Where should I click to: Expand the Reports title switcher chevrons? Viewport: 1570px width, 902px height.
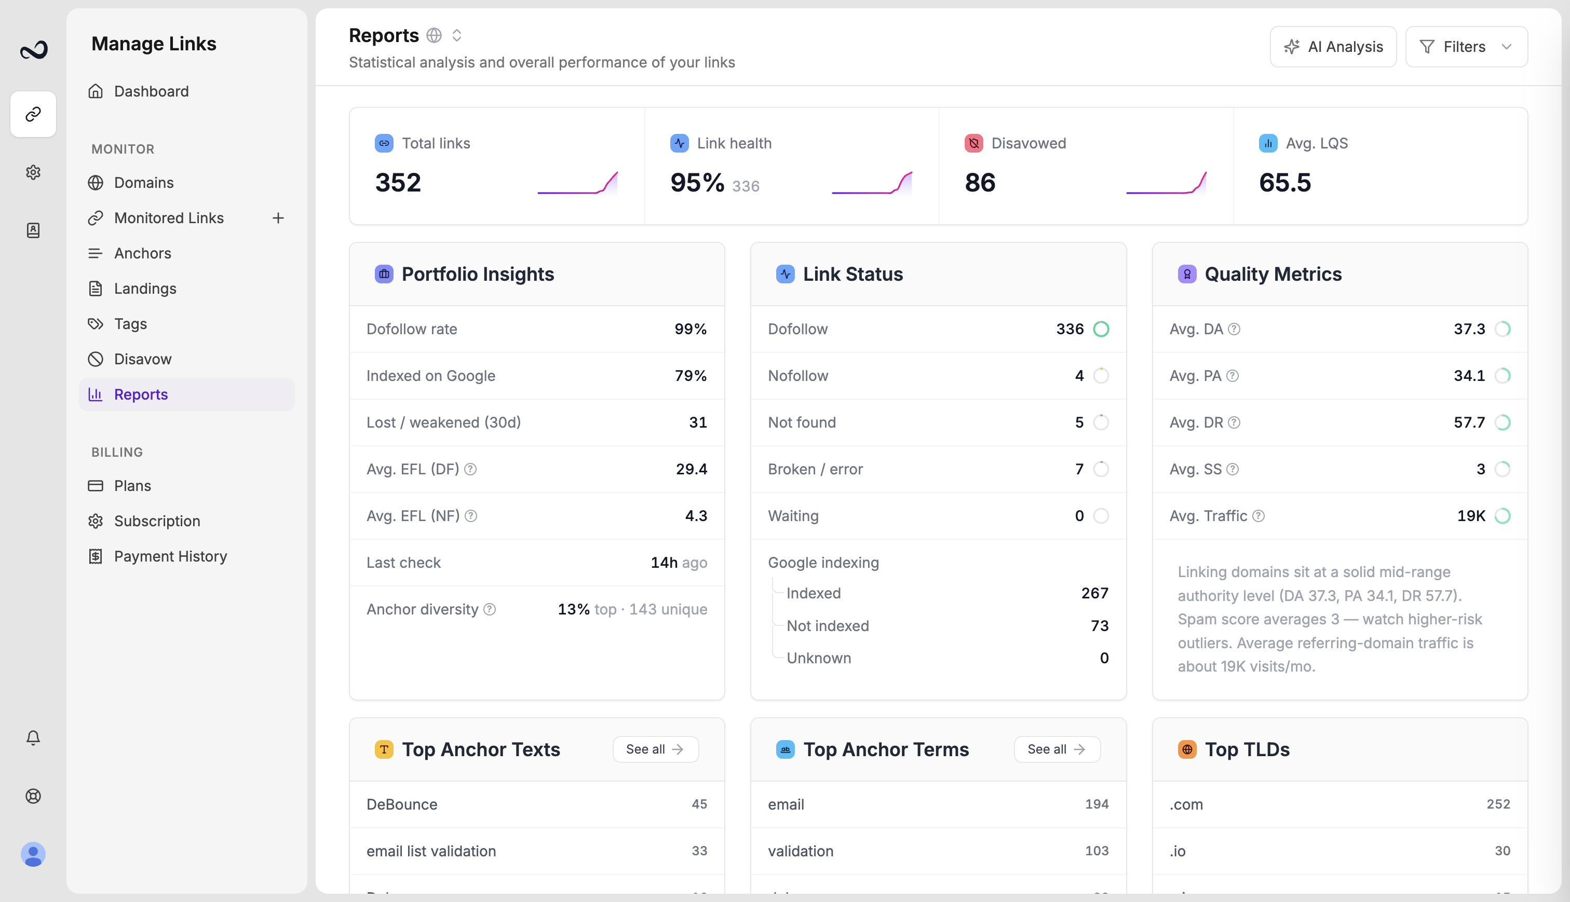(457, 35)
